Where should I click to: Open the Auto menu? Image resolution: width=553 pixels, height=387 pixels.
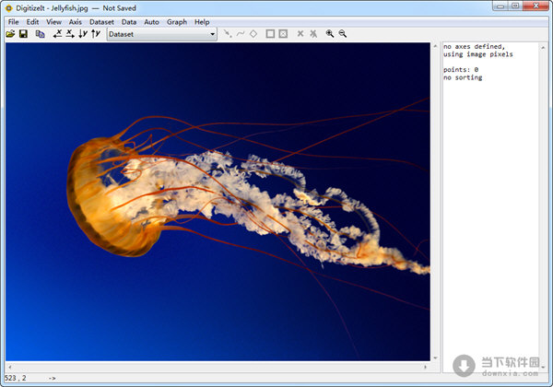click(151, 21)
